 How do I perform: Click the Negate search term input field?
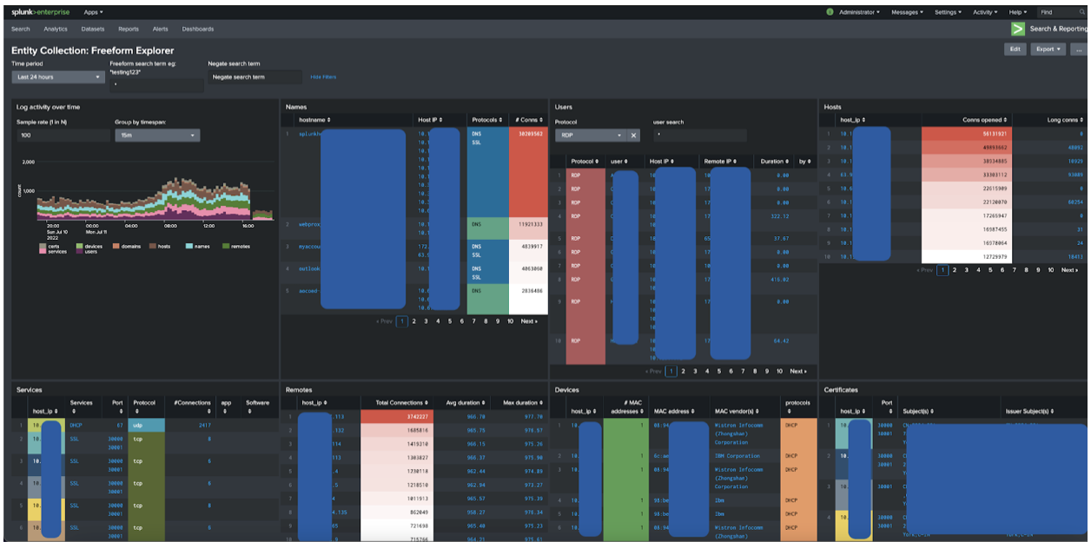click(x=255, y=77)
